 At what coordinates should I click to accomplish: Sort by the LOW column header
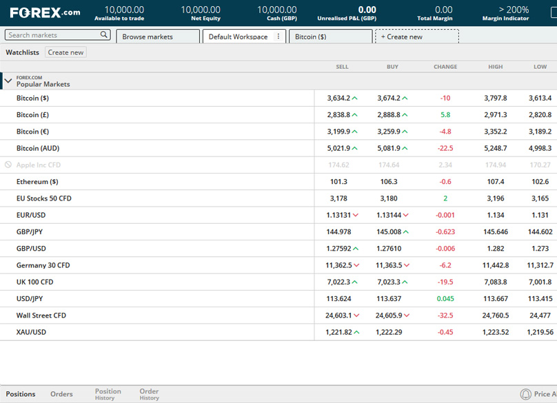[540, 67]
